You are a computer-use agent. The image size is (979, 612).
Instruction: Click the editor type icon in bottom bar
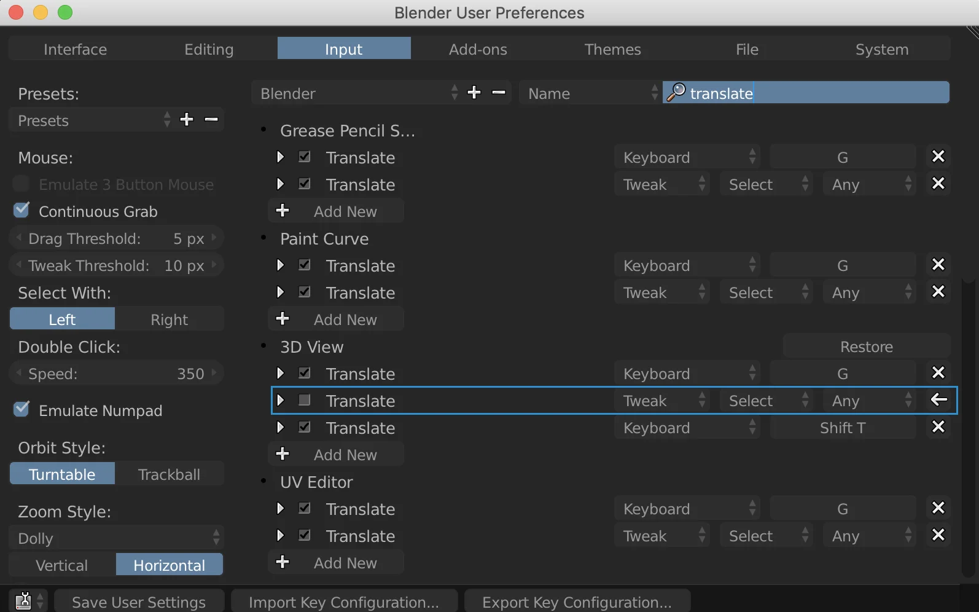tap(28, 601)
